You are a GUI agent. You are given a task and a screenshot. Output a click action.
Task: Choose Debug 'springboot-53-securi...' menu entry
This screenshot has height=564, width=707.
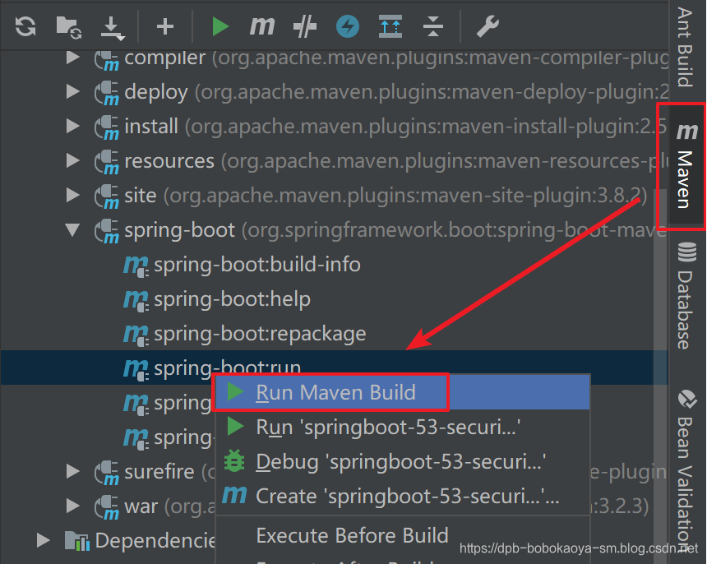tap(403, 462)
